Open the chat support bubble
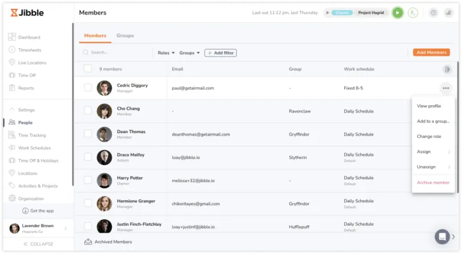Image resolution: width=462 pixels, height=254 pixels. tap(442, 237)
